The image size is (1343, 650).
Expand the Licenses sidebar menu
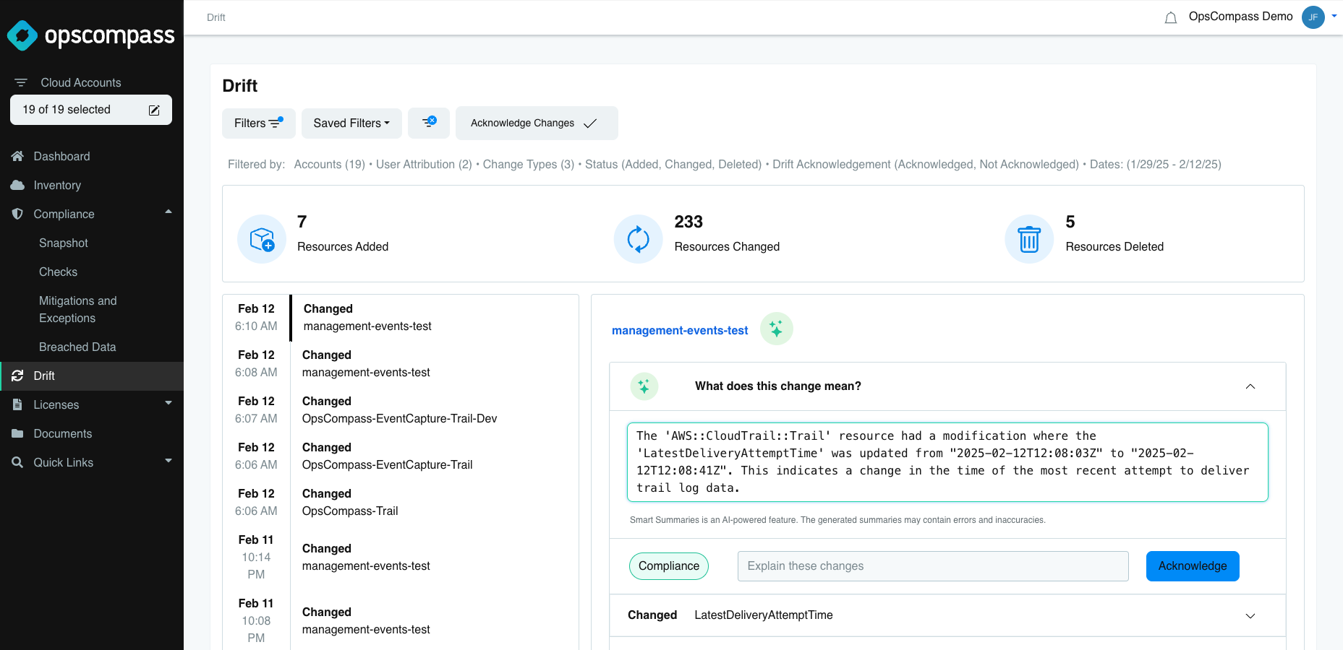[x=168, y=403]
